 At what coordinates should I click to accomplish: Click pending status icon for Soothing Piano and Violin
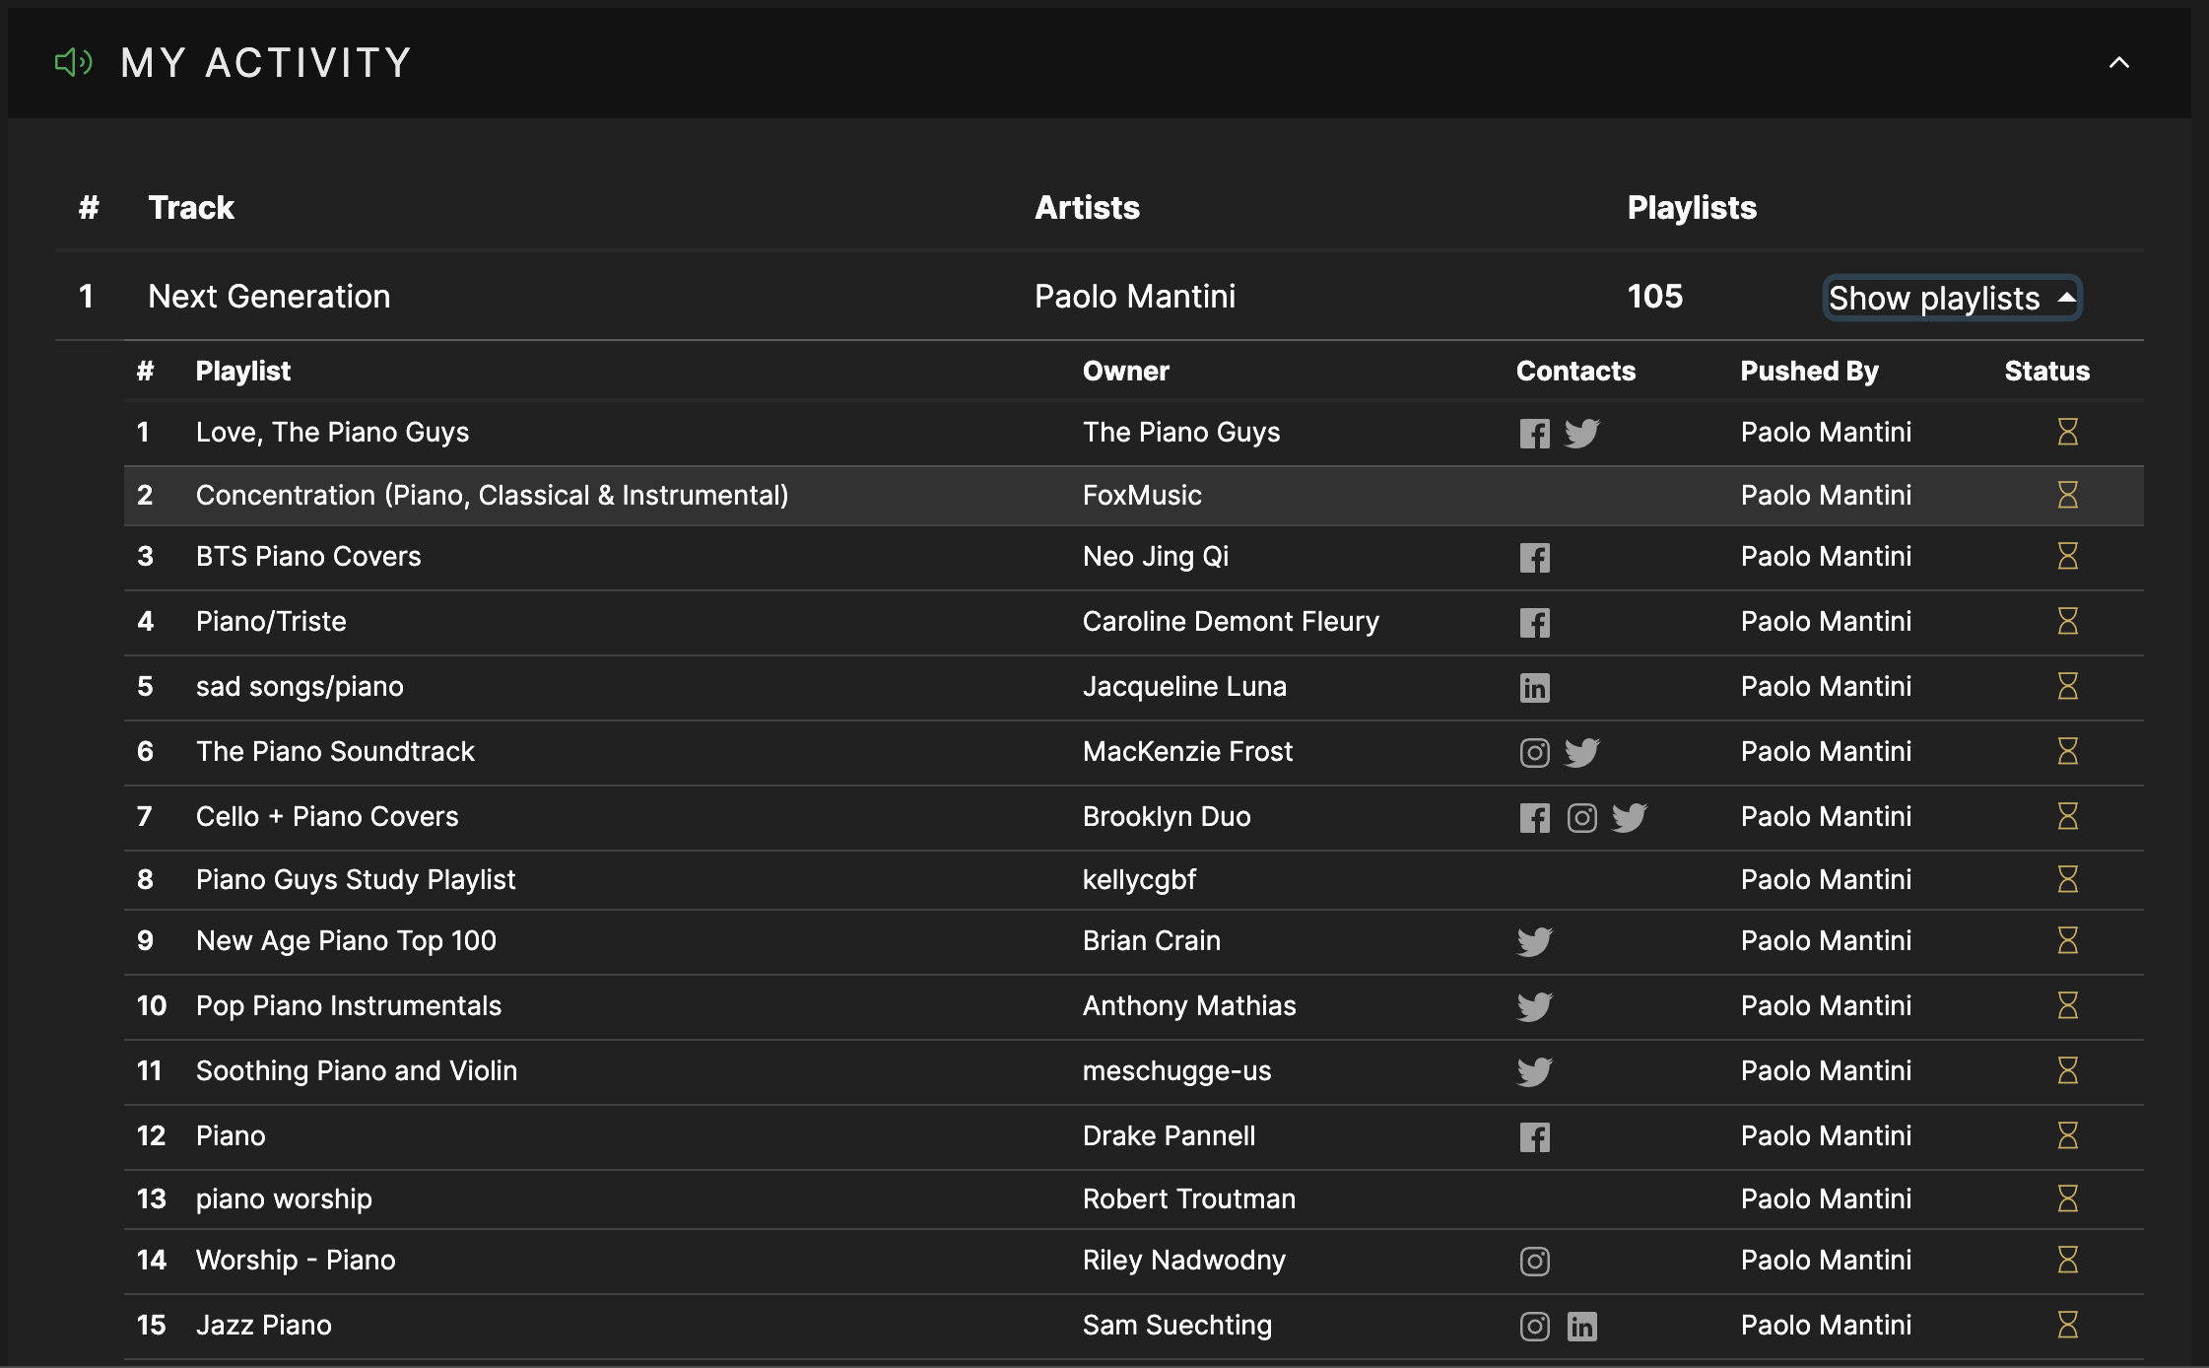(x=2068, y=1070)
